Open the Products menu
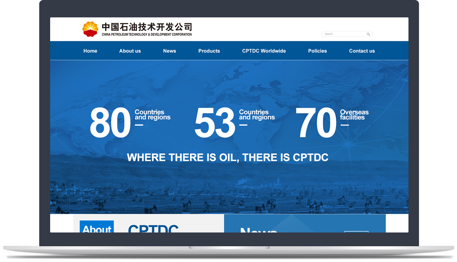457x262 pixels. [x=209, y=51]
